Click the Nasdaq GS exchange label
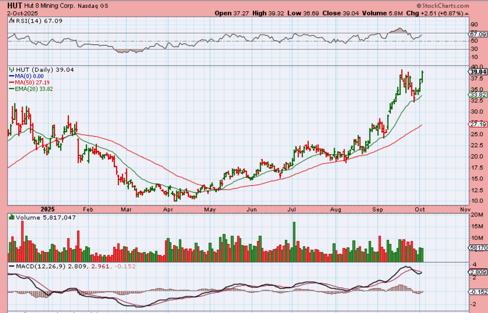The width and height of the screenshot is (488, 313). (93, 6)
